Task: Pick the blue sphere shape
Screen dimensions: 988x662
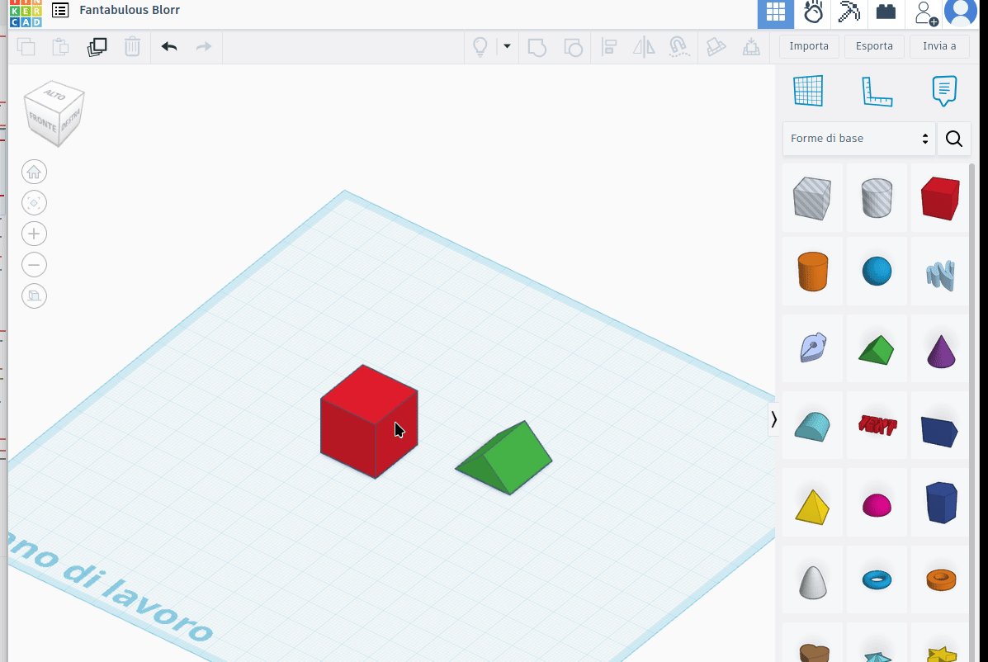Action: [x=877, y=272]
